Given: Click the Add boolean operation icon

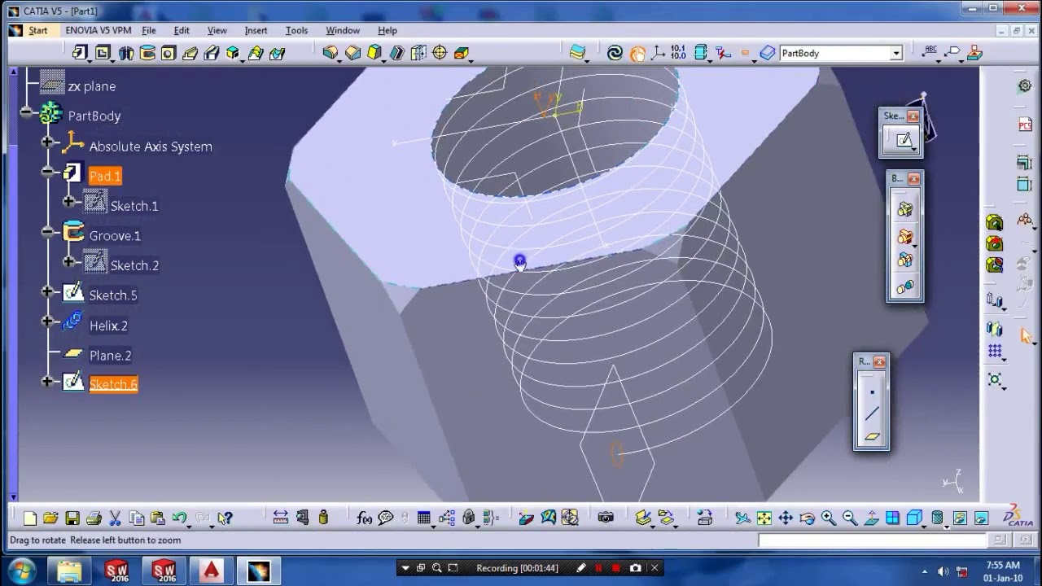Looking at the screenshot, I should pyautogui.click(x=904, y=236).
